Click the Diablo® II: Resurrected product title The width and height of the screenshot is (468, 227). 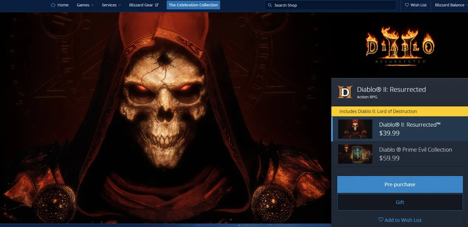(x=391, y=89)
